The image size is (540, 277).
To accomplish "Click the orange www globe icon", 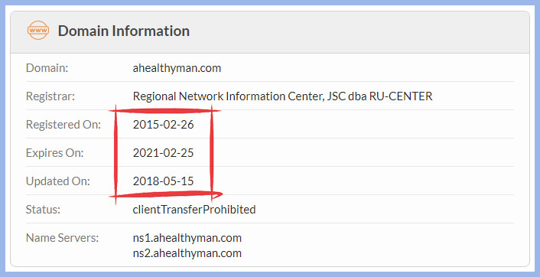I will (38, 31).
